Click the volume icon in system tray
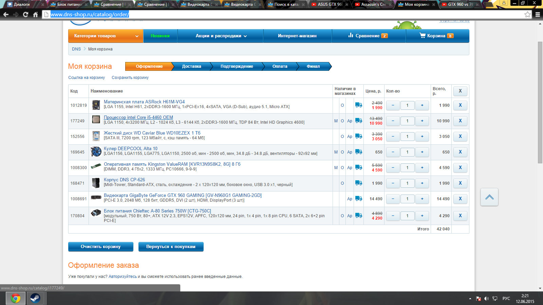 (486, 299)
